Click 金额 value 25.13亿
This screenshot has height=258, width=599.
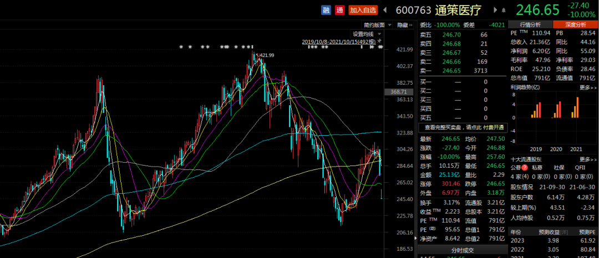coord(451,175)
